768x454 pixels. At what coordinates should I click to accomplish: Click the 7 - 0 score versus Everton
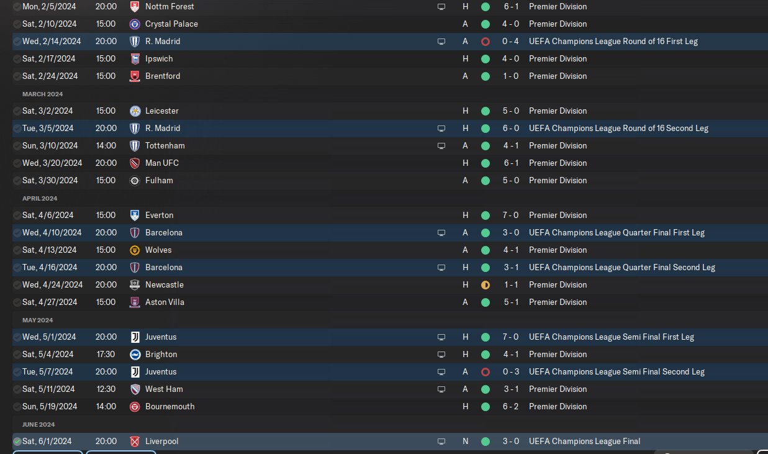(510, 215)
